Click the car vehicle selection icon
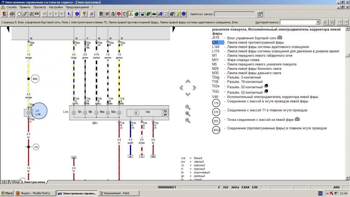The height and width of the screenshot is (197, 350). coord(37,14)
